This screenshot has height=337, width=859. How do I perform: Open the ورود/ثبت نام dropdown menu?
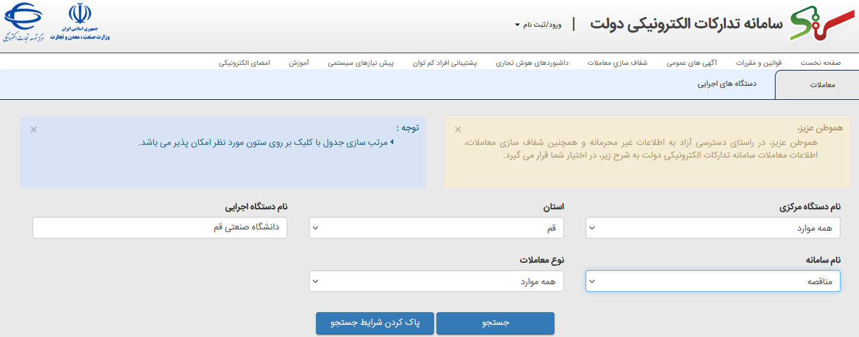click(x=538, y=25)
